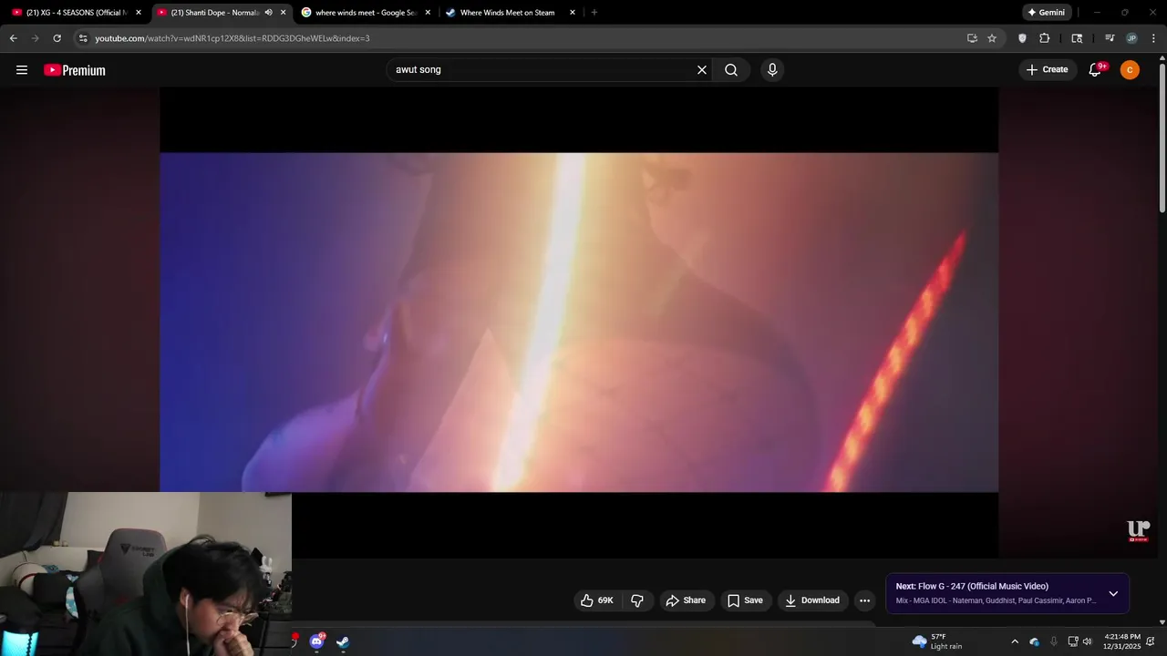Open Discord from the taskbar

316,641
